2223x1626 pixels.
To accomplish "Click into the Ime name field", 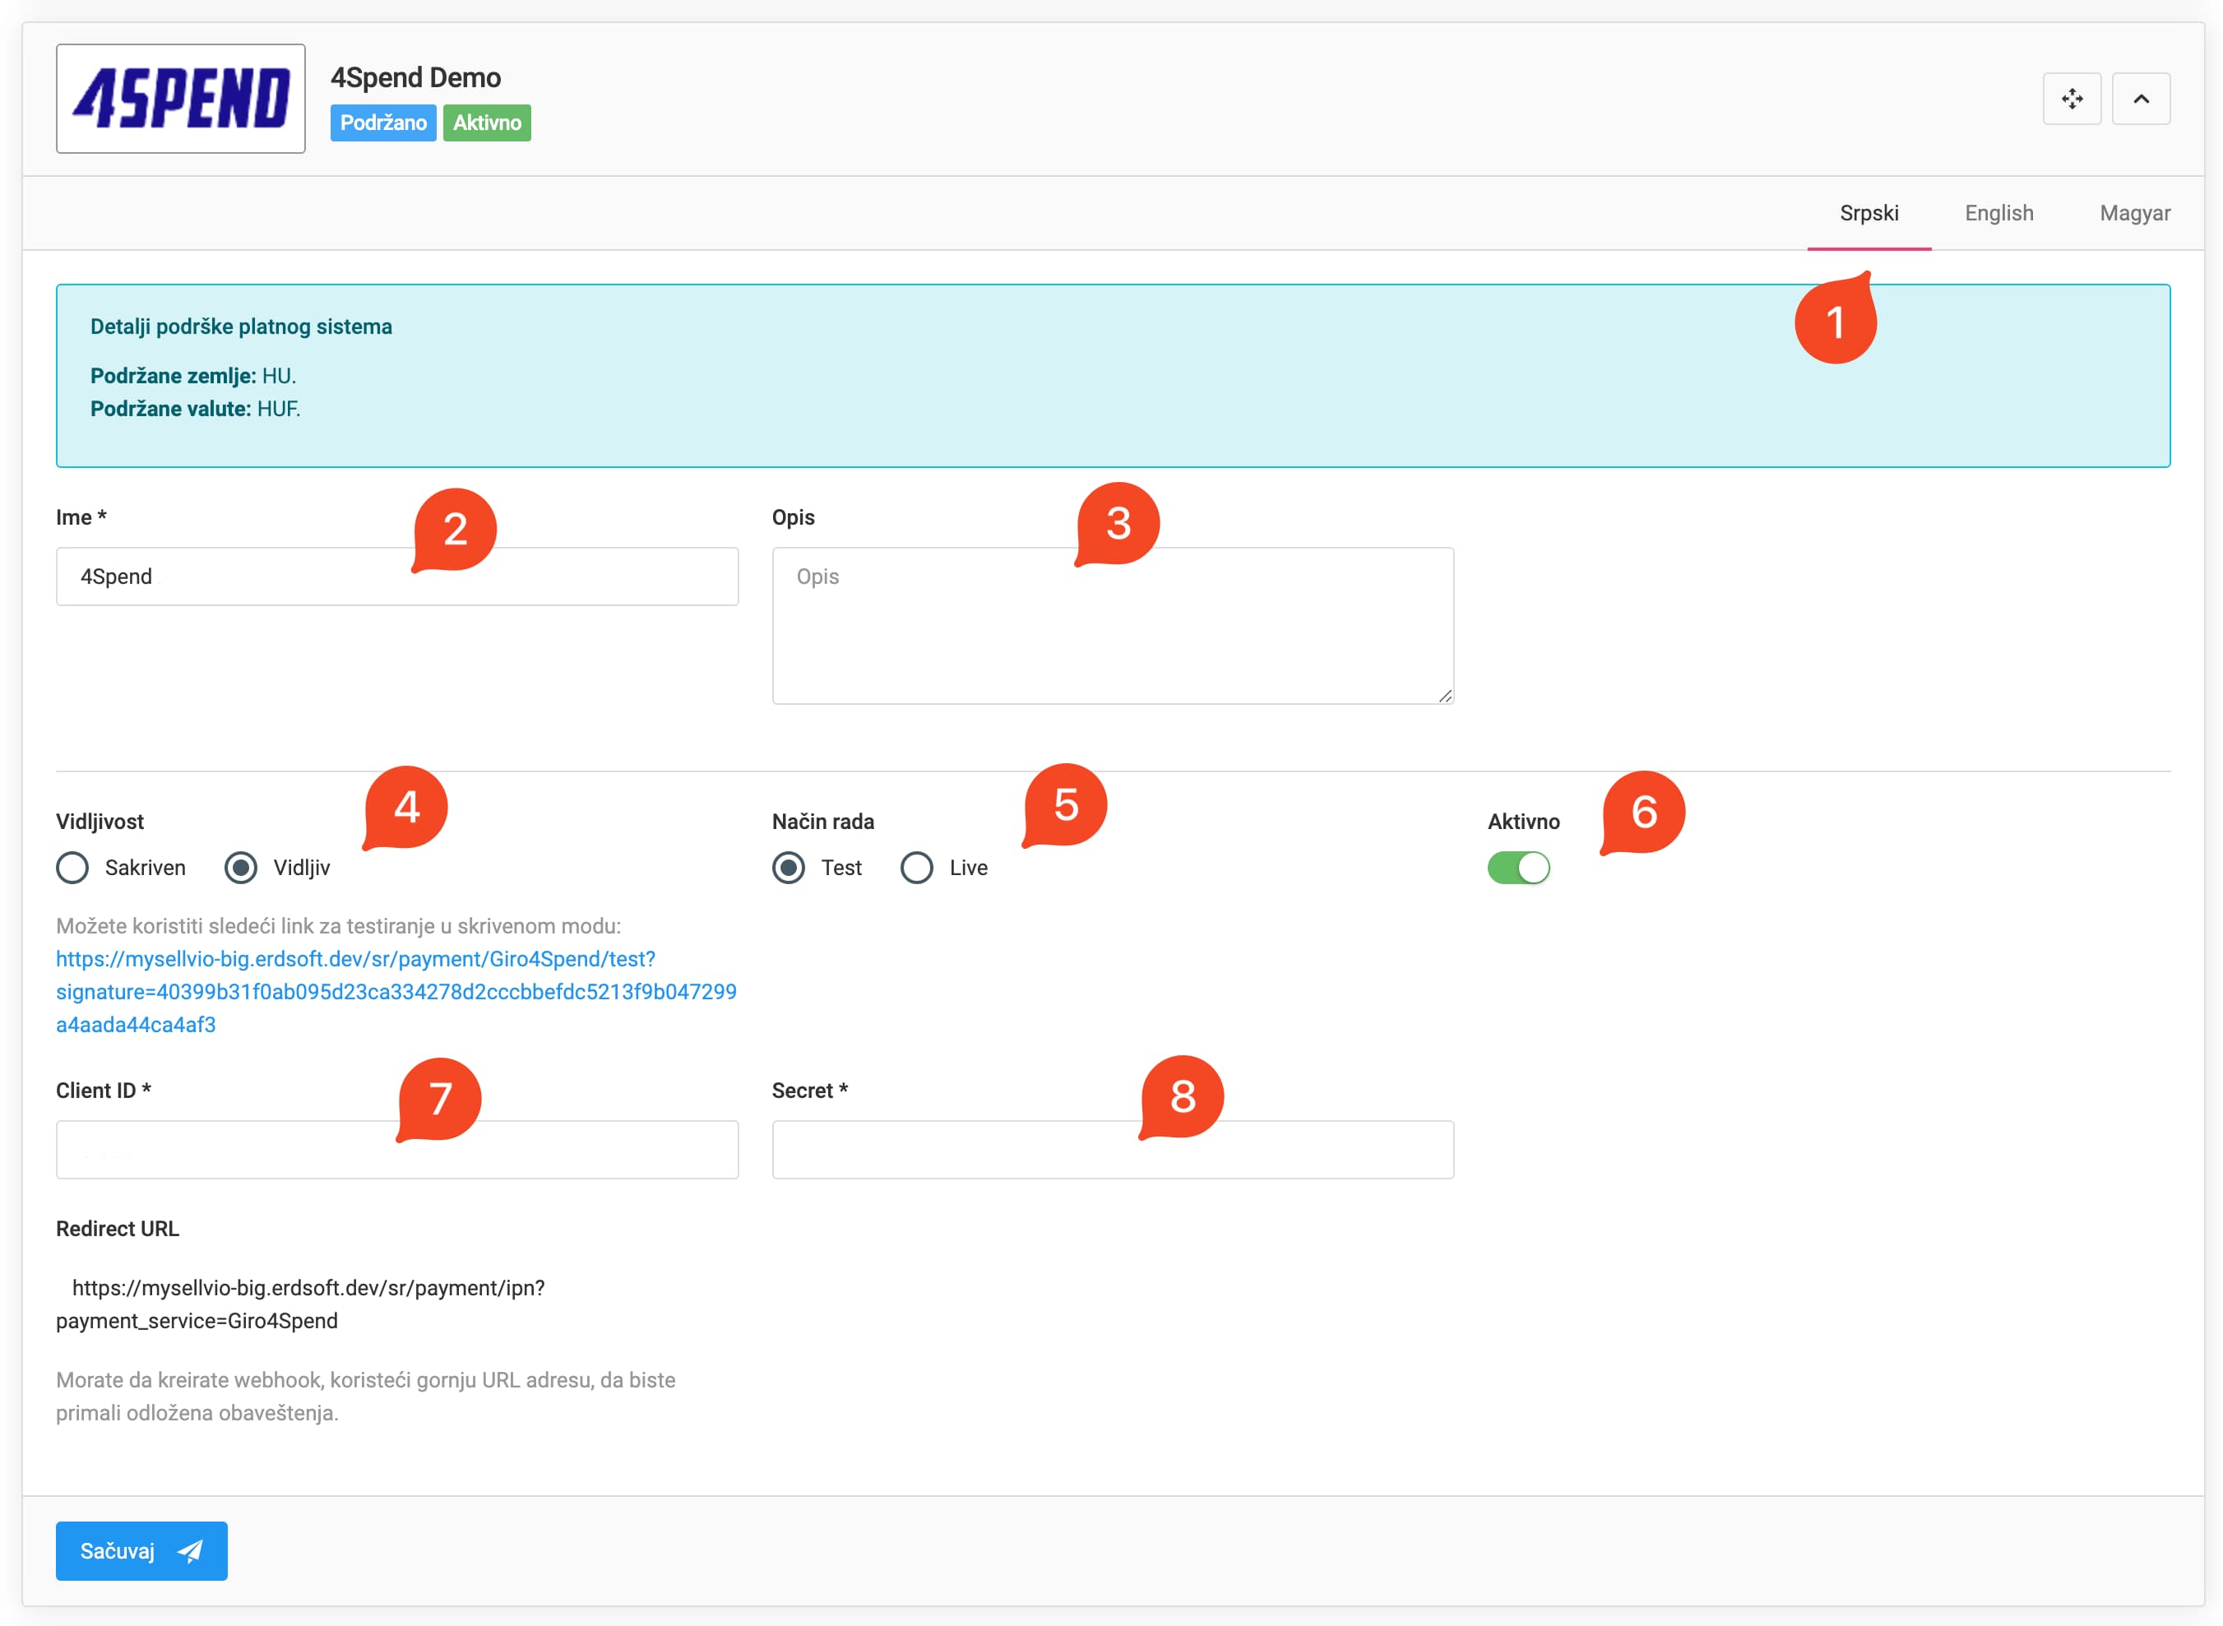I will (x=246, y=577).
